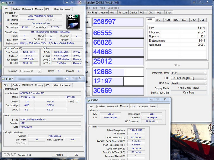The image size is (214, 160).
Task: Open SPD tab in top CPU-Z window
Action: [48, 9]
